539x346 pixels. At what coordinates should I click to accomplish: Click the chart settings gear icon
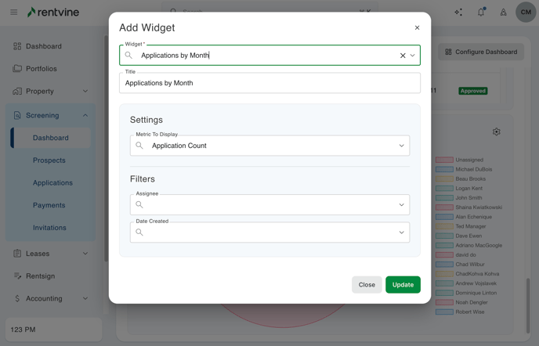coord(496,132)
